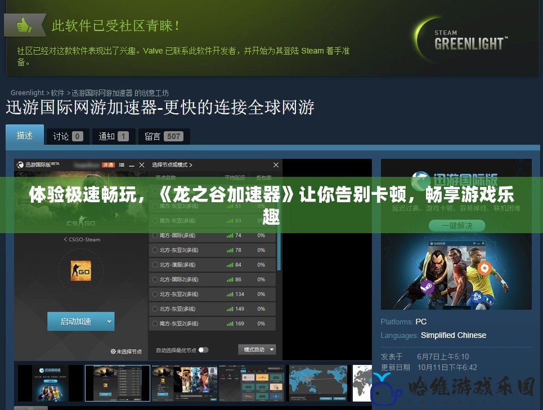543x410 pixels.
Task: Click signal bars icon in 北方-东亚(多线) row
Action: point(230,309)
